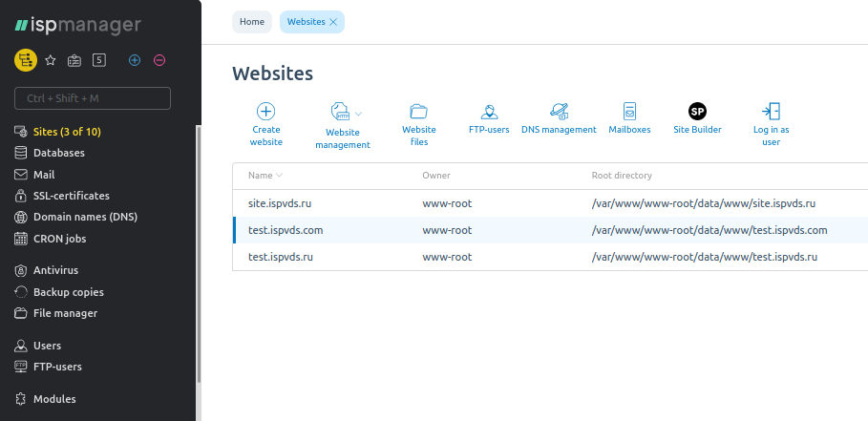Click the Create website label

pyautogui.click(x=266, y=136)
